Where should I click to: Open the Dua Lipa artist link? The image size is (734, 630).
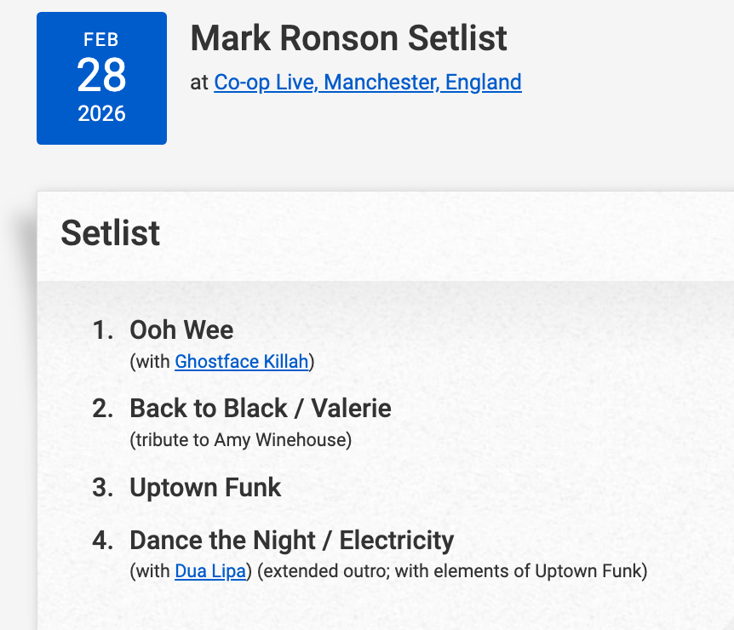tap(210, 571)
